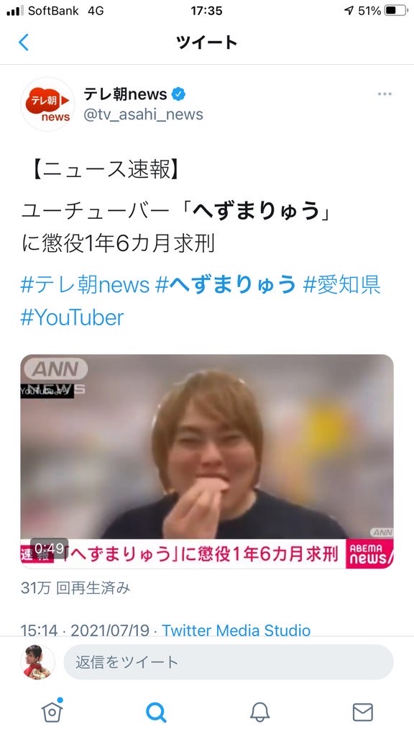Open the Search tab magnifier icon
The width and height of the screenshot is (414, 737).
pos(156,713)
